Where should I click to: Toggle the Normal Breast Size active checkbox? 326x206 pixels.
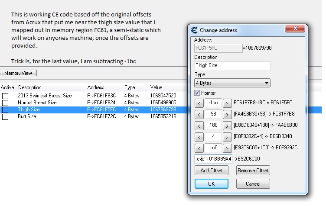click(5, 103)
